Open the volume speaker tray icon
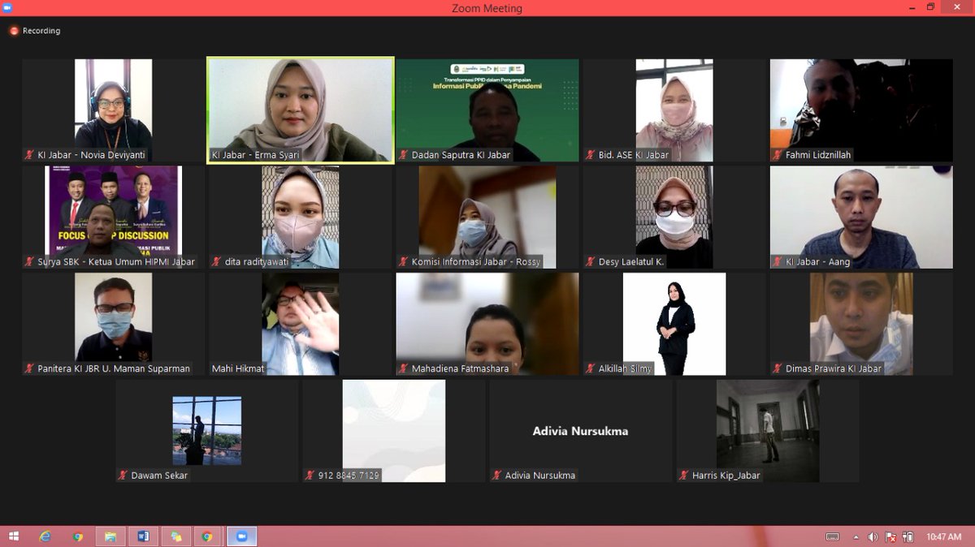 [x=873, y=536]
